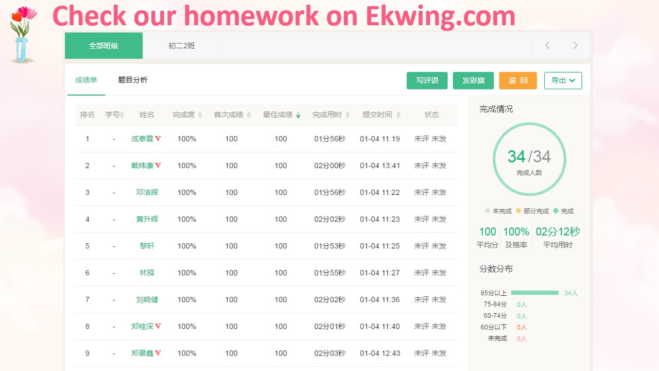Click the V badge next to 戴炜康

coord(158,165)
